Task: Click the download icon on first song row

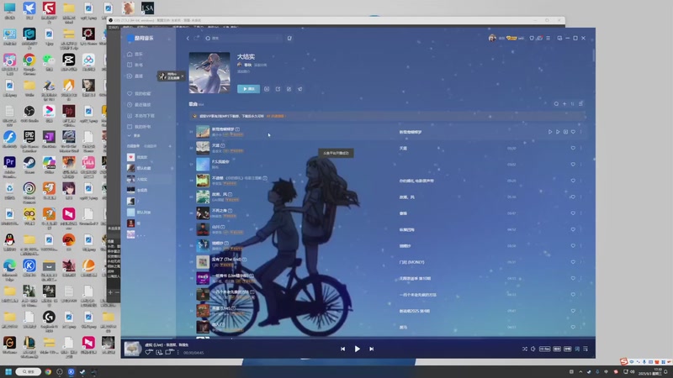Action: tap(565, 132)
